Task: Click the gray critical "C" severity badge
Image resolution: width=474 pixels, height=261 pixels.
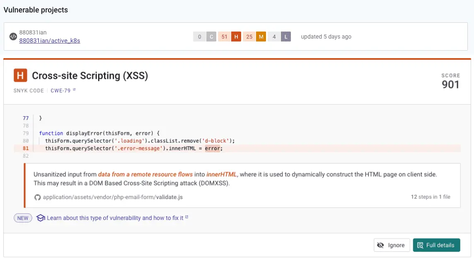Action: (x=211, y=37)
